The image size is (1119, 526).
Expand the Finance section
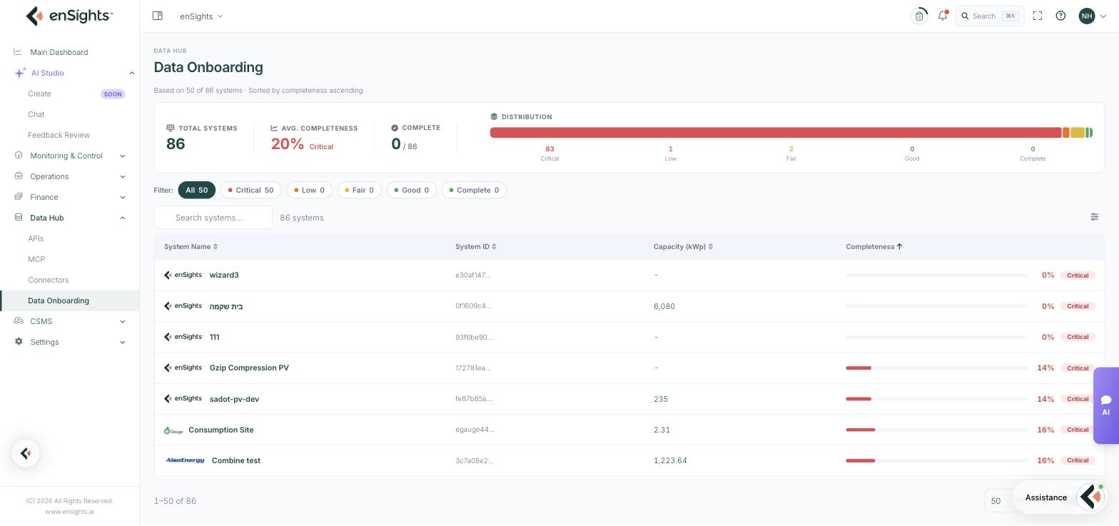pyautogui.click(x=122, y=197)
